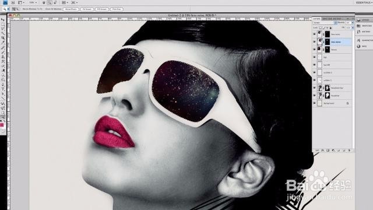Screen dimensions: 373x210
Task: Open the Opacity slider arrow in Layers panel
Action: pyautogui.click(x=353, y=23)
